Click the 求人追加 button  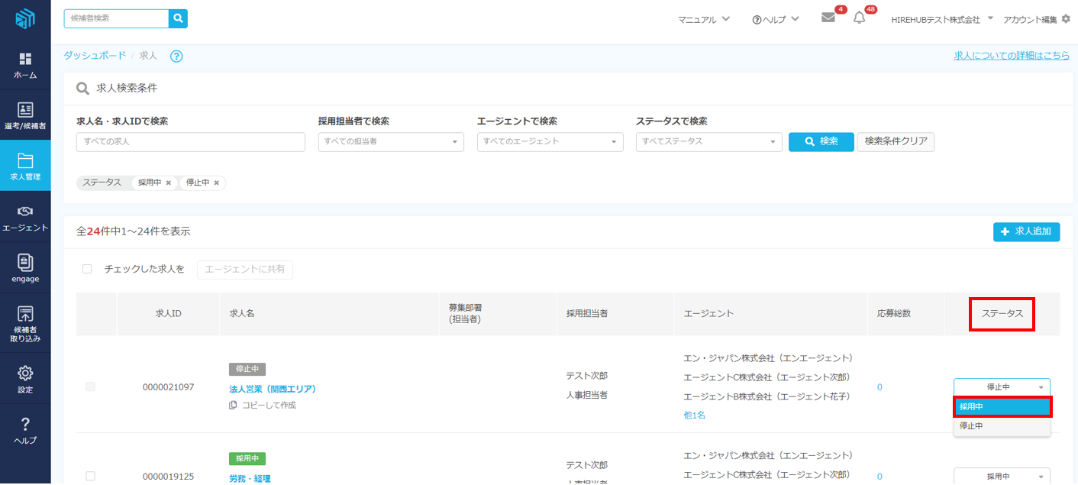[1026, 231]
